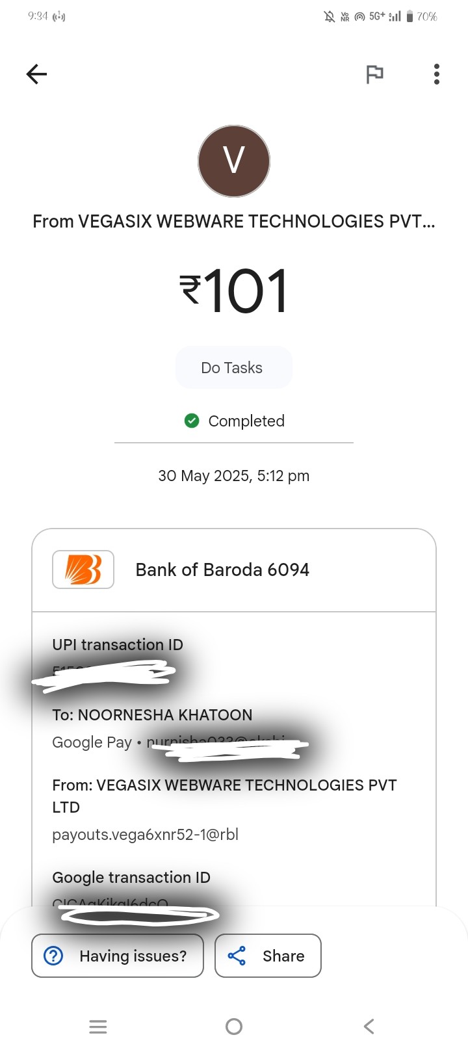Open the three-dot overflow menu

(x=437, y=74)
